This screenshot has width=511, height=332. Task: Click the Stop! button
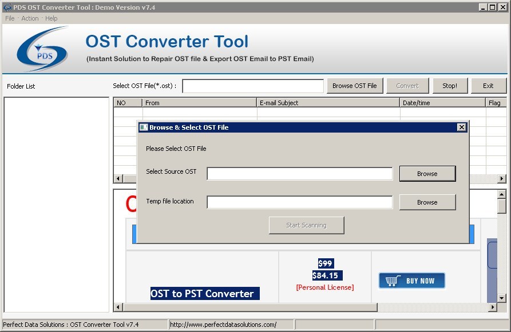[450, 86]
